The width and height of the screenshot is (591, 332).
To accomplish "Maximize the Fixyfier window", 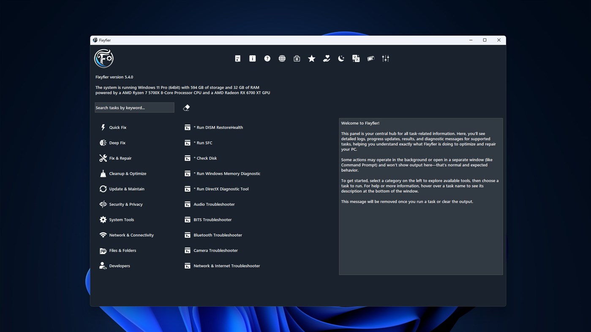I will pos(485,40).
